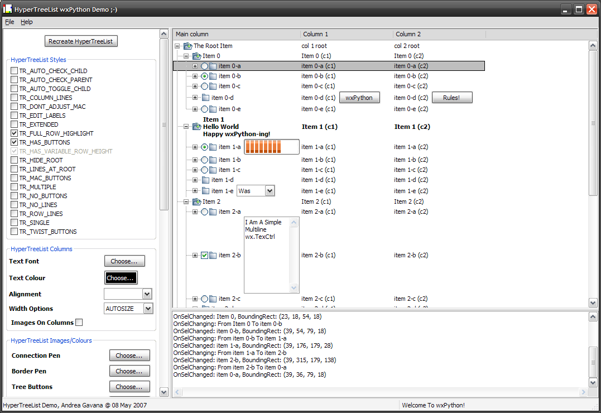The height and width of the screenshot is (413, 601).
Task: Open the 'Was' combo box on item 1-e
Action: [270, 191]
